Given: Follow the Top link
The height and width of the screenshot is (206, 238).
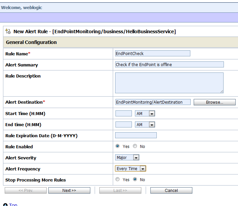Looking at the screenshot, I should tap(13, 205).
